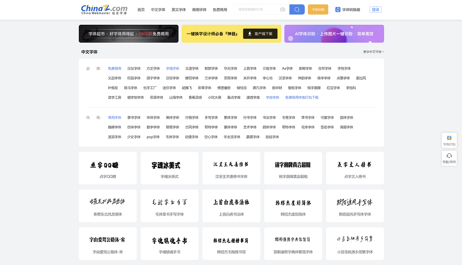The height and width of the screenshot is (265, 462).
Task: Open the 商用字体 menu item
Action: tap(199, 9)
